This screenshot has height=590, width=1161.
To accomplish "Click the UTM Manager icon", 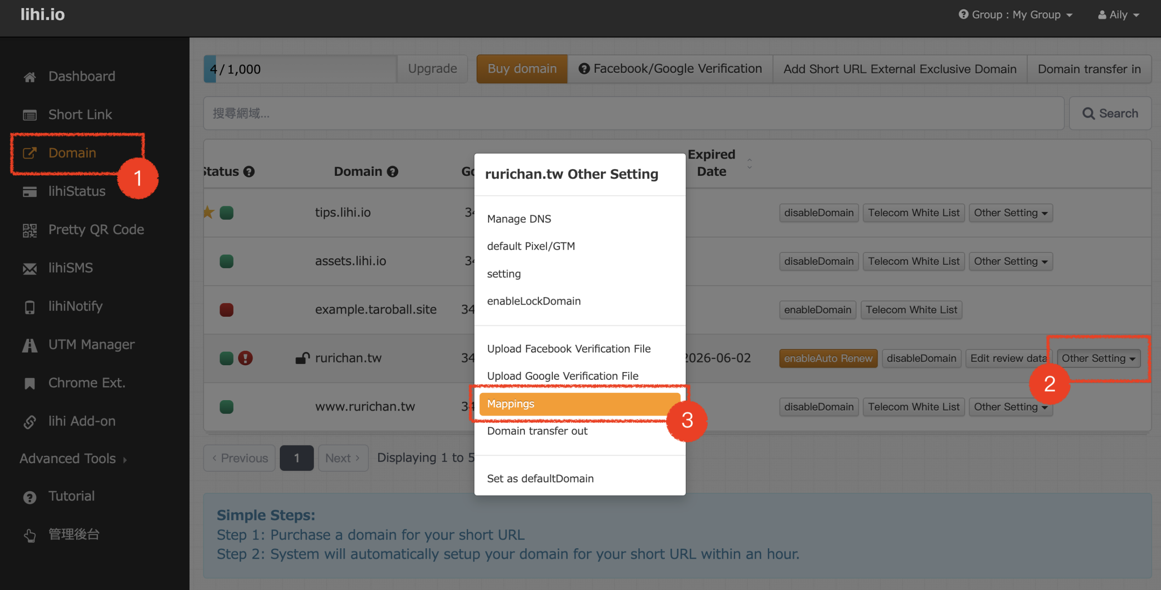I will [x=30, y=345].
